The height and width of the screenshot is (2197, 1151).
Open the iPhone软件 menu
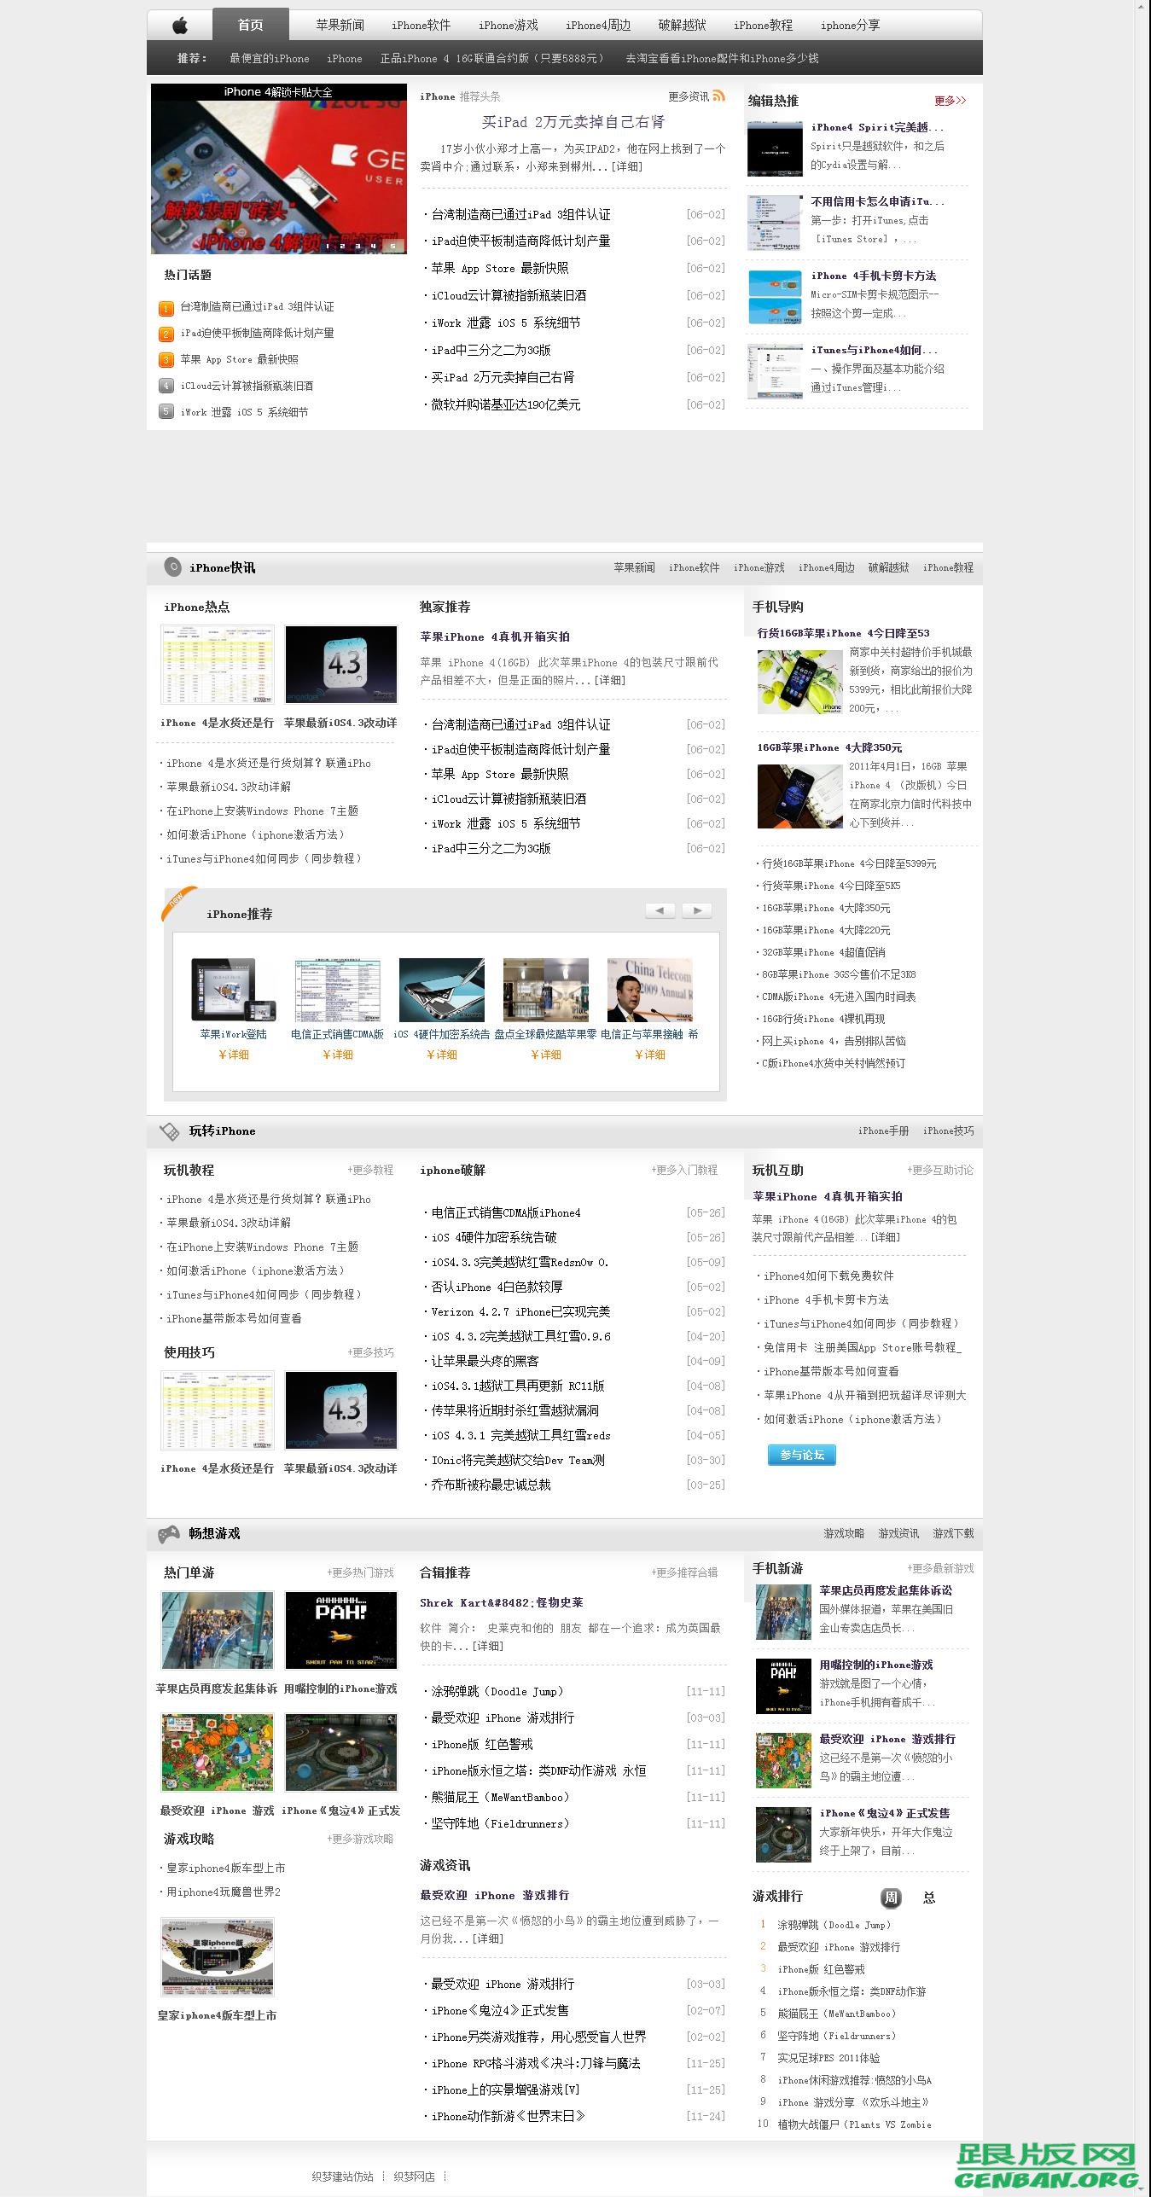click(x=421, y=26)
